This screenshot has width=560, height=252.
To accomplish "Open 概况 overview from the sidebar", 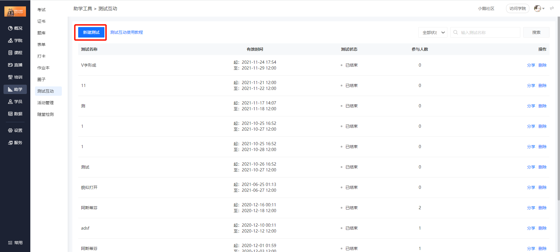I will [x=15, y=28].
